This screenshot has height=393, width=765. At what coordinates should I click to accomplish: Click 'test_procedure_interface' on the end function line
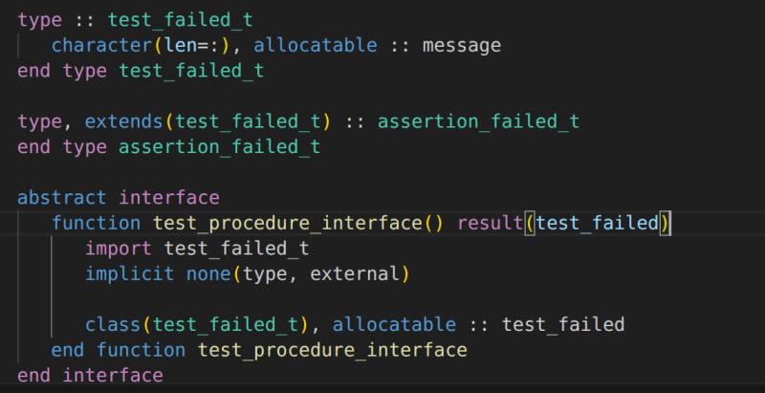coord(332,350)
